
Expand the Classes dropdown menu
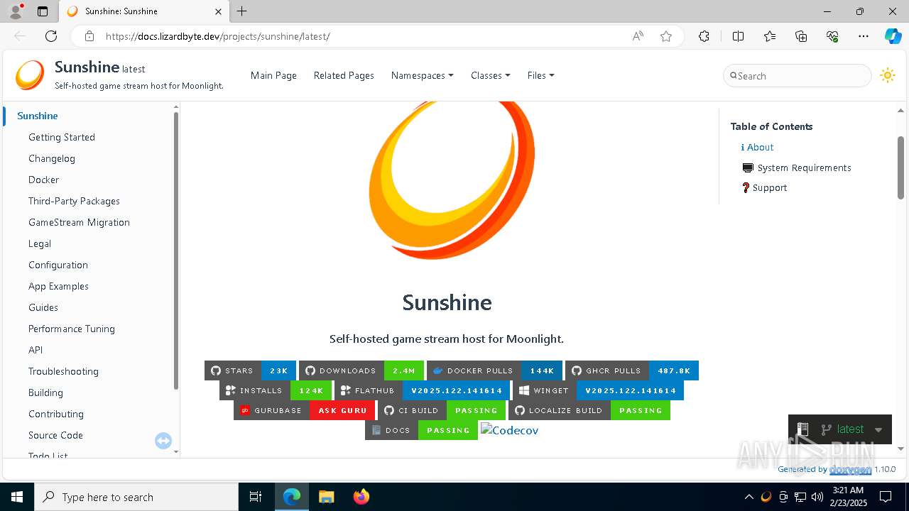[490, 75]
